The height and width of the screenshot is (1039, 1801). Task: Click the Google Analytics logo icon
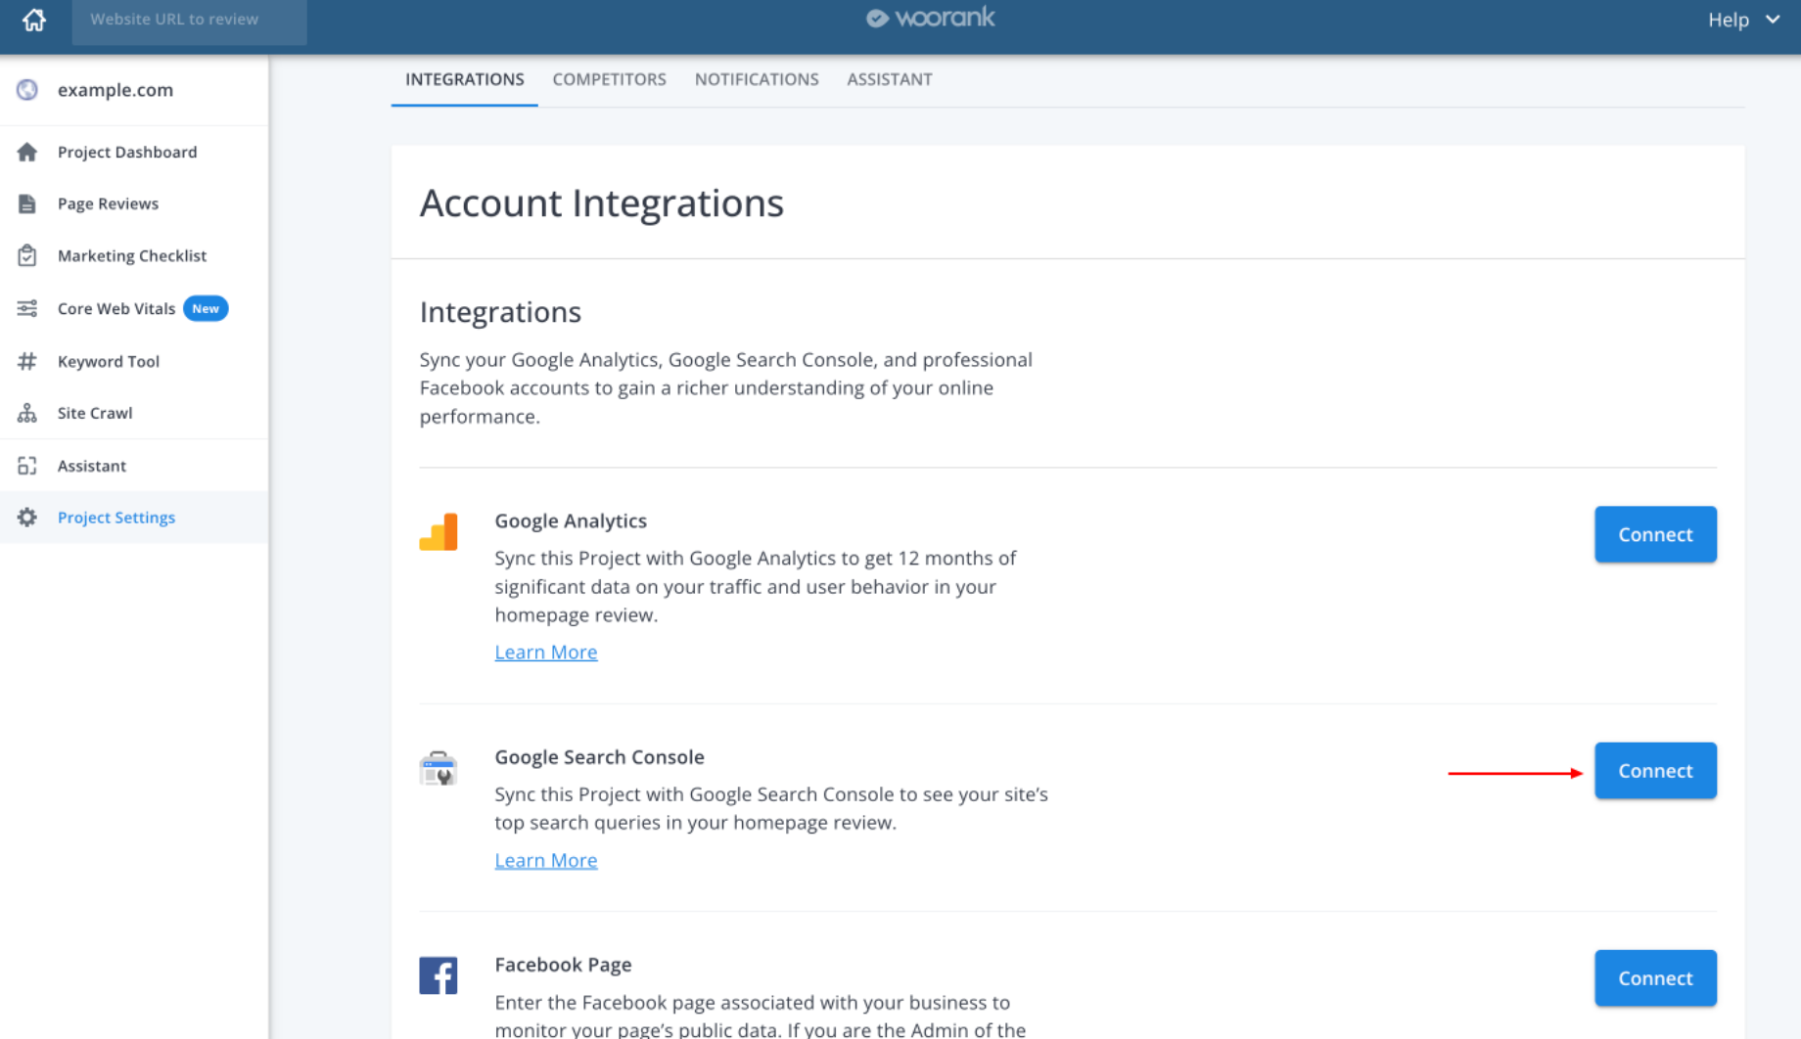tap(439, 531)
